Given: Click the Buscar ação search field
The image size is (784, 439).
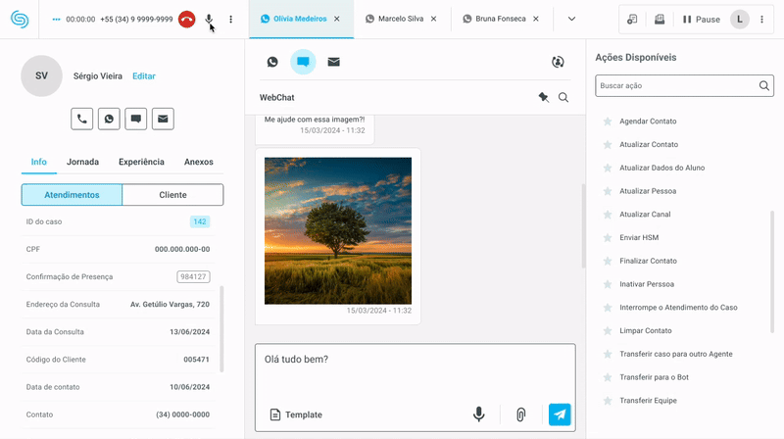Looking at the screenshot, I should pos(676,86).
